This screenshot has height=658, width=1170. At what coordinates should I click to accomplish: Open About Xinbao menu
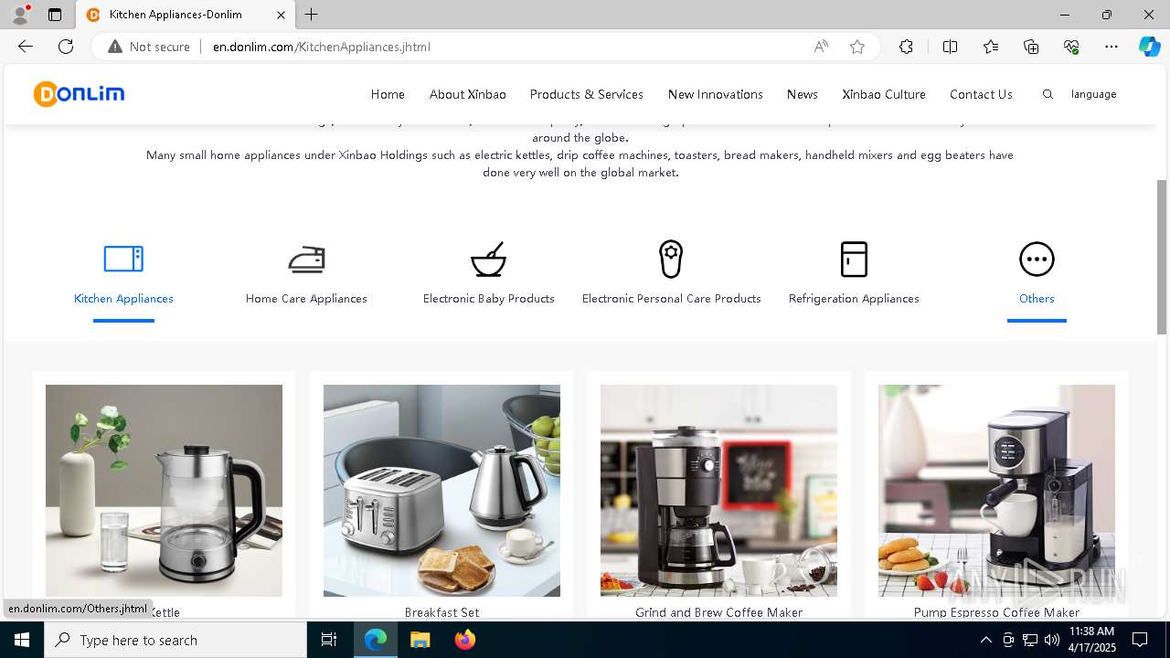point(467,94)
